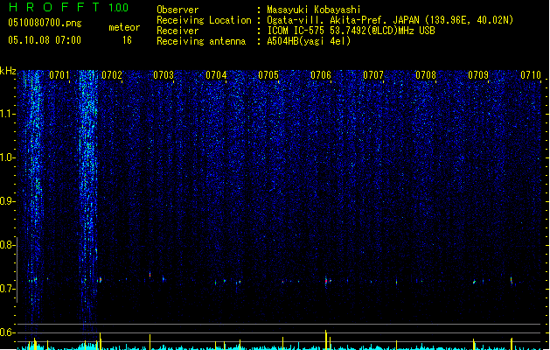This screenshot has height=350, width=550.
Task: Click the Receiving antenna label
Action: (x=201, y=41)
